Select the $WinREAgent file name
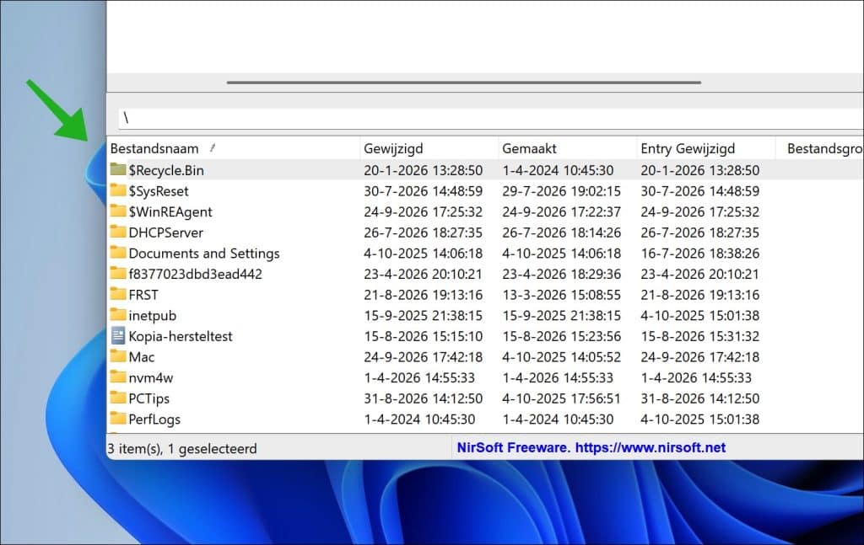 click(x=170, y=211)
